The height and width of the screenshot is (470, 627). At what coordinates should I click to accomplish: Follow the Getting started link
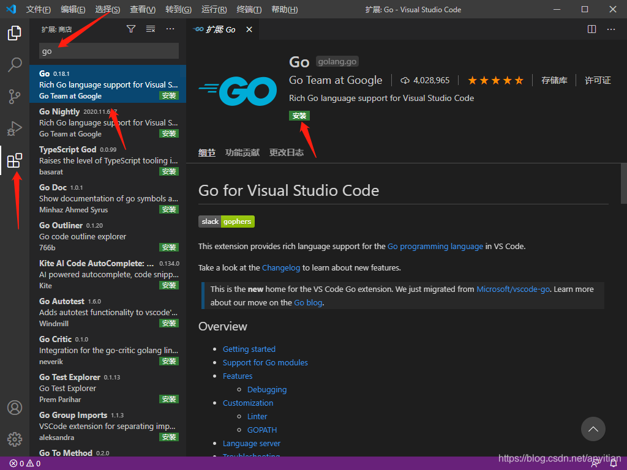click(x=249, y=349)
